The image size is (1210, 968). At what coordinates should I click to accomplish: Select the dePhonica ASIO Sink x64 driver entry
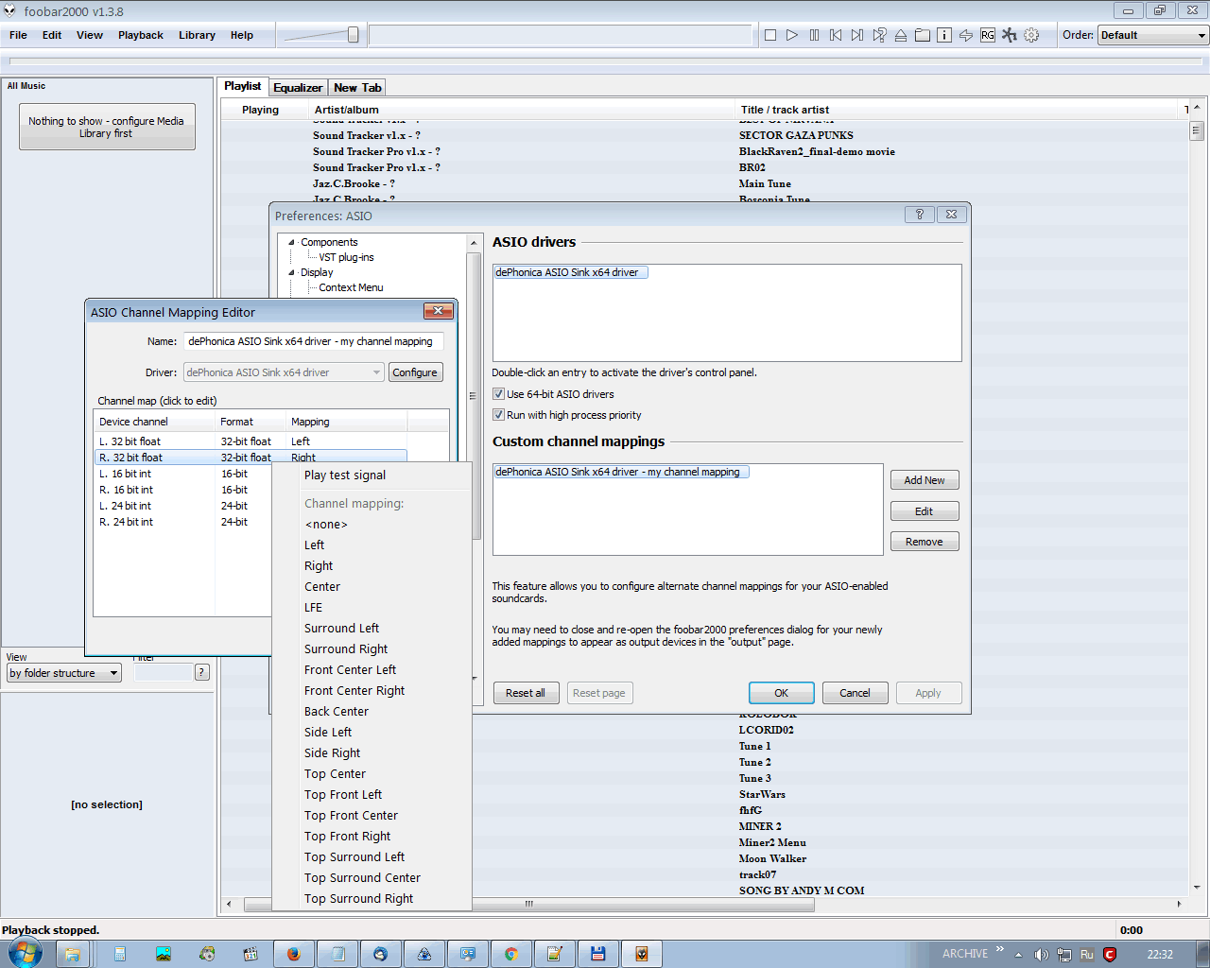point(570,272)
